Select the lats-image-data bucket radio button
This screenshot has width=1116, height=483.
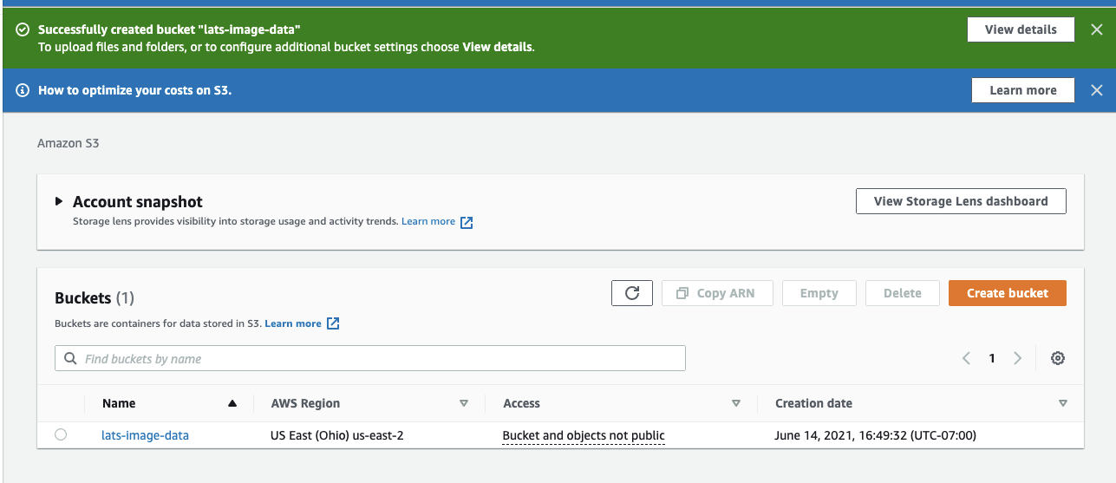tap(61, 435)
